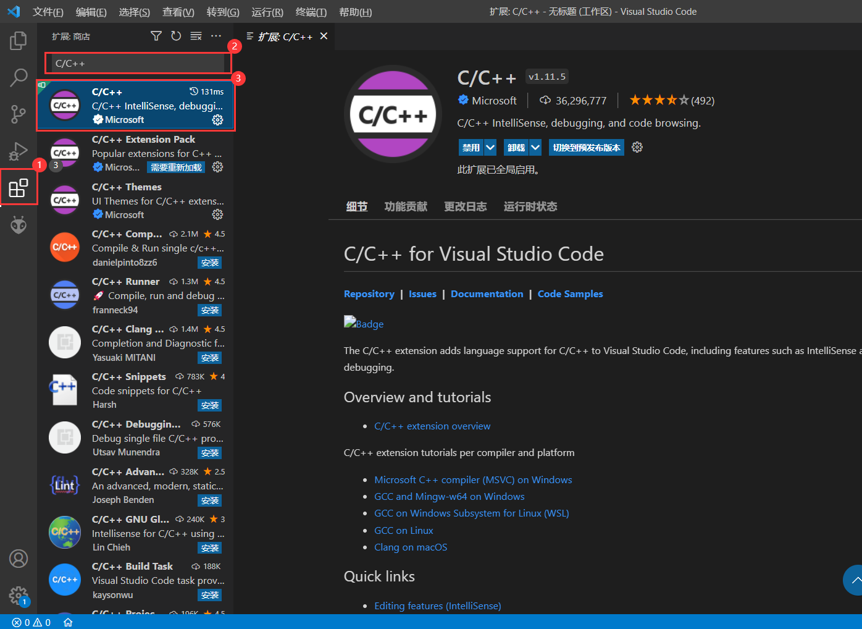Open manage gear for C/C++ extension row

point(217,120)
